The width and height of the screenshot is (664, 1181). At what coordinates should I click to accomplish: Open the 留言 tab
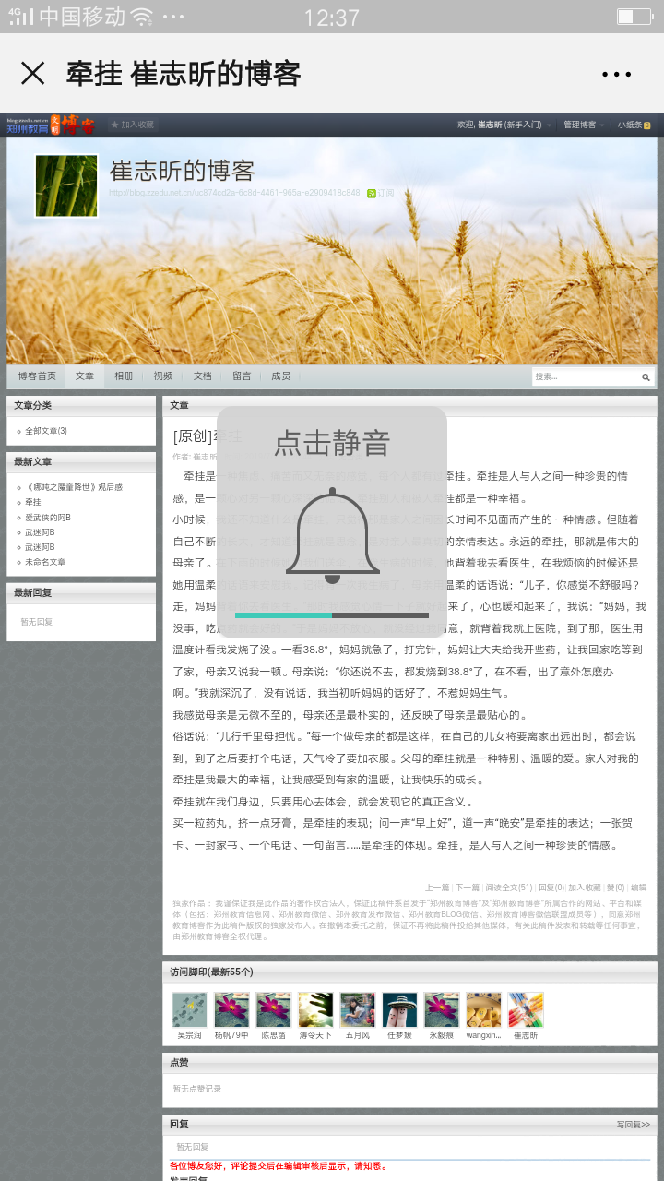click(x=242, y=376)
